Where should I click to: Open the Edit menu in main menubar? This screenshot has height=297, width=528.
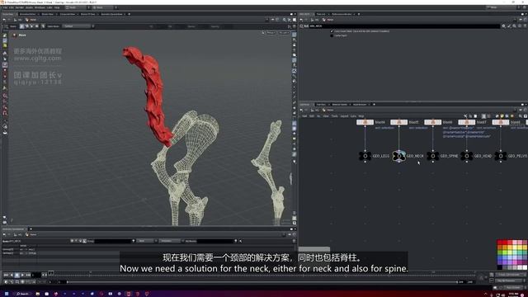tap(12, 7)
